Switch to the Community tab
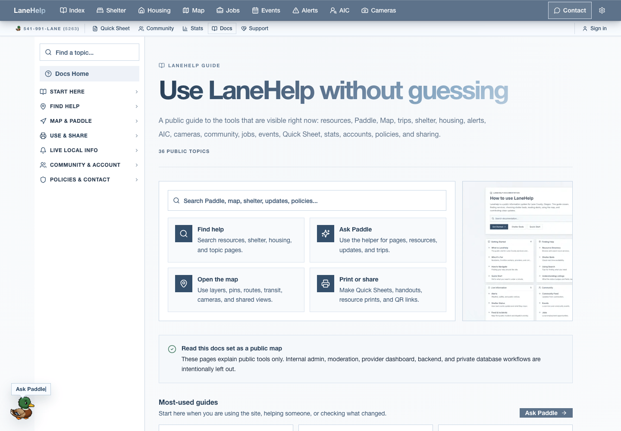 156,28
